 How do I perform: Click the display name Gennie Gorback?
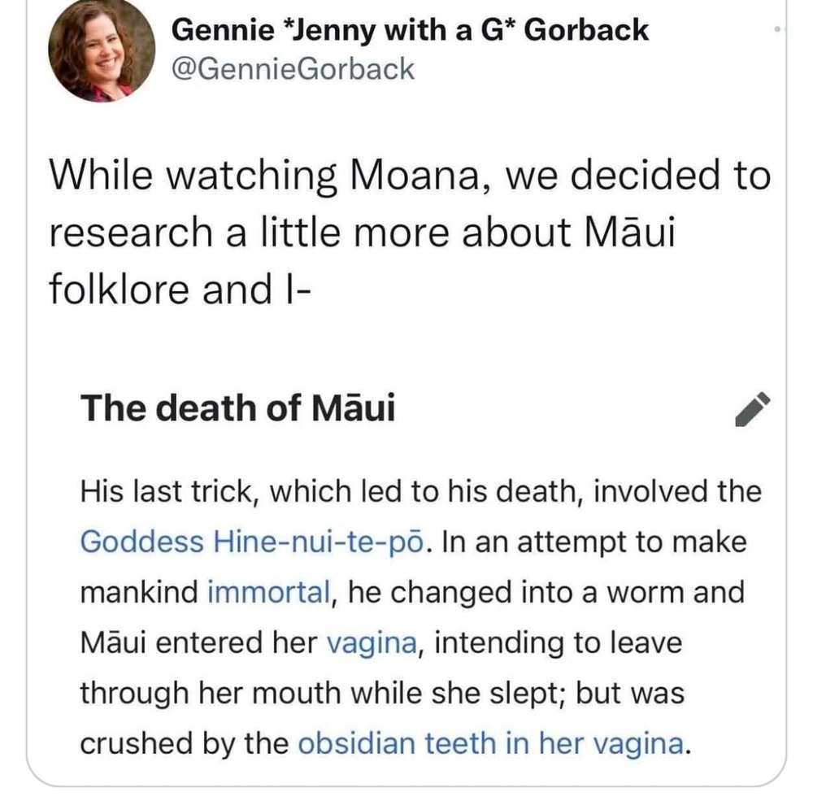pyautogui.click(x=411, y=29)
